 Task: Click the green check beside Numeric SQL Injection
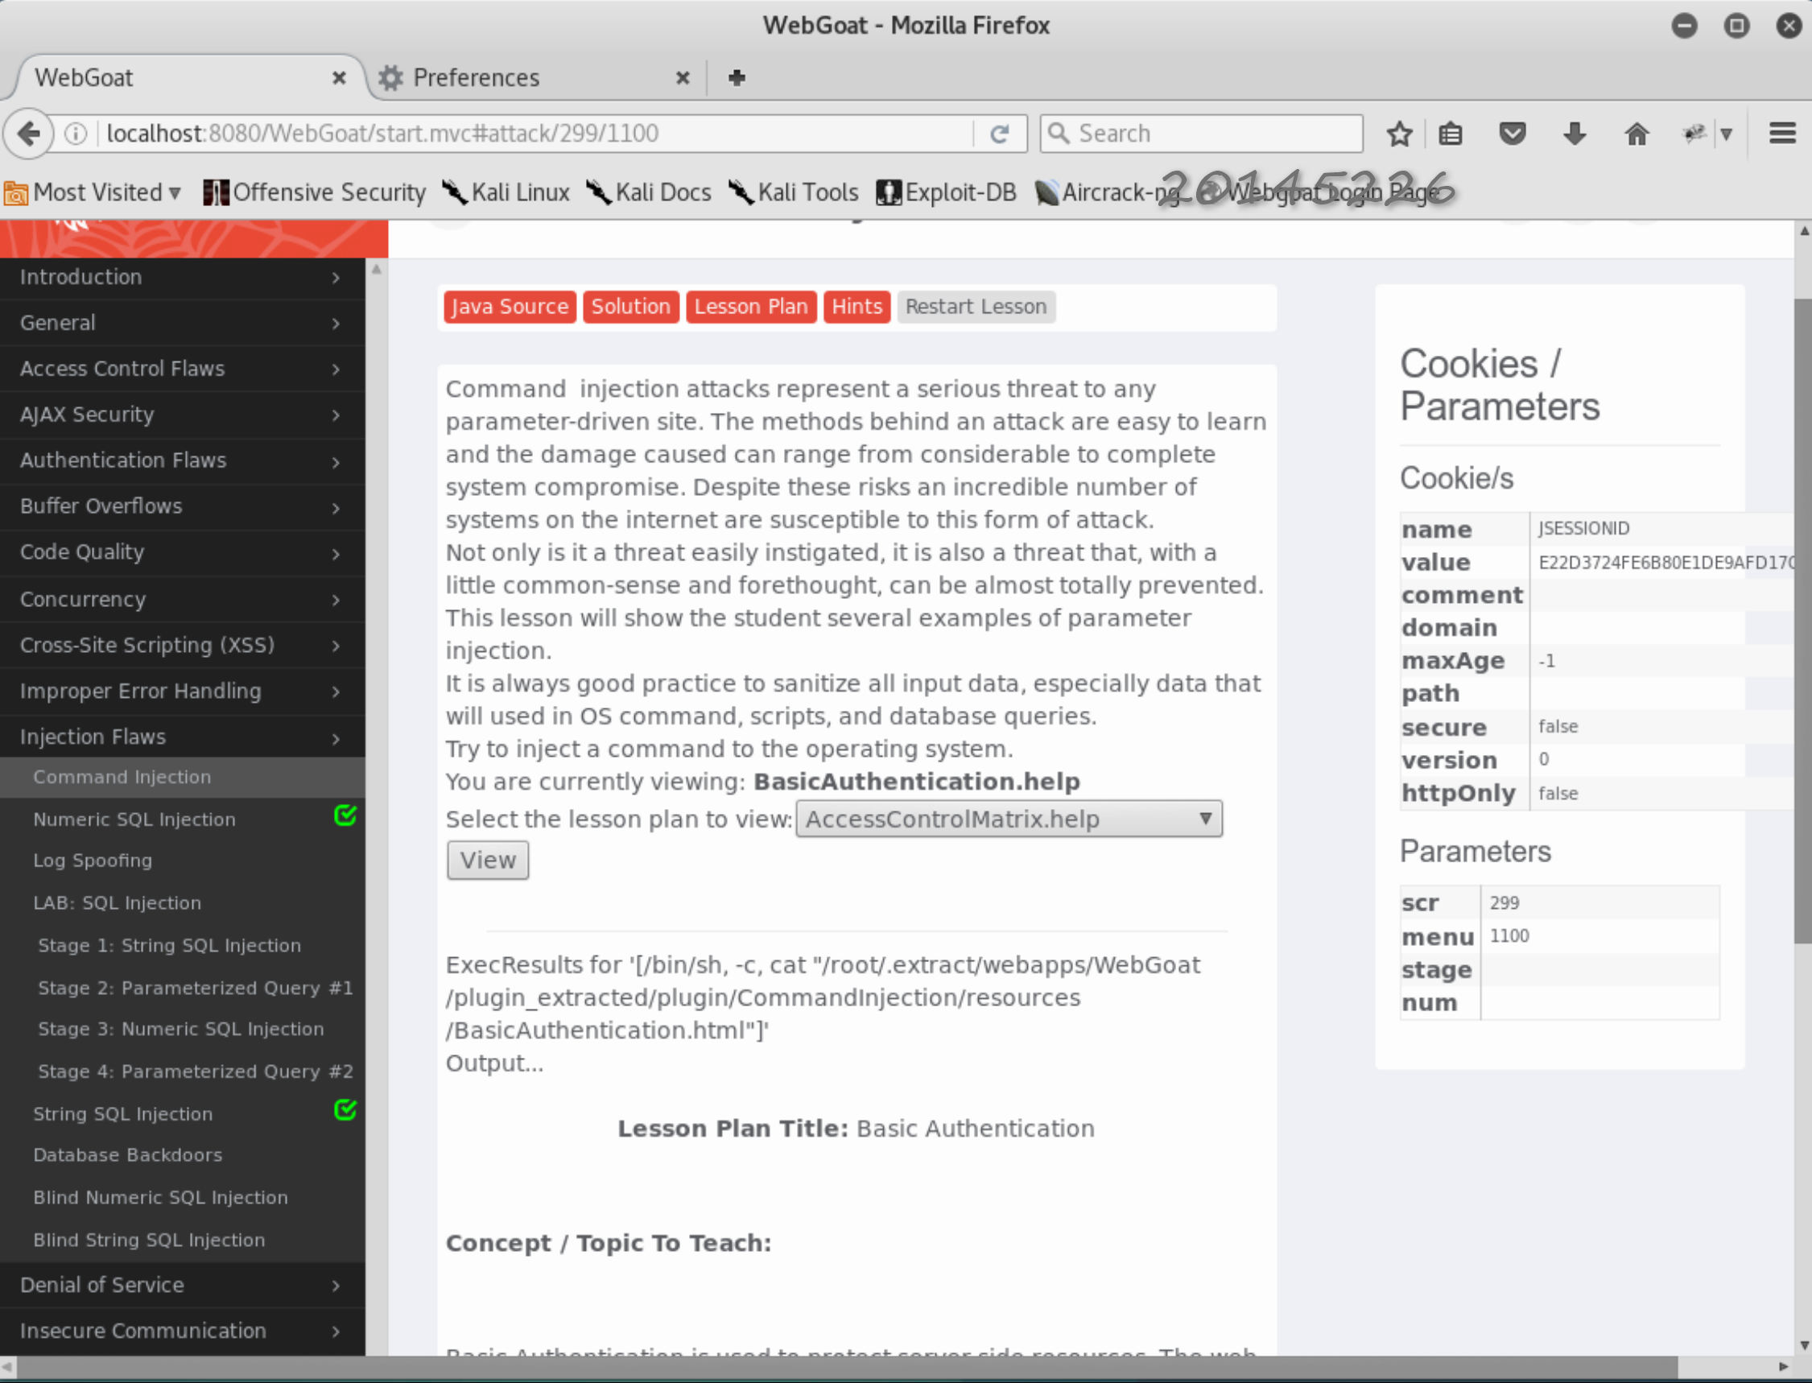click(x=345, y=815)
